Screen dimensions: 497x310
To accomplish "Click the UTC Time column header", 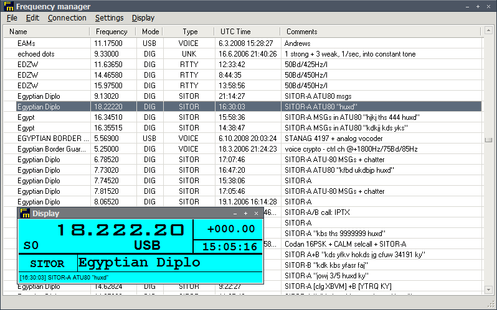I will [x=235, y=31].
